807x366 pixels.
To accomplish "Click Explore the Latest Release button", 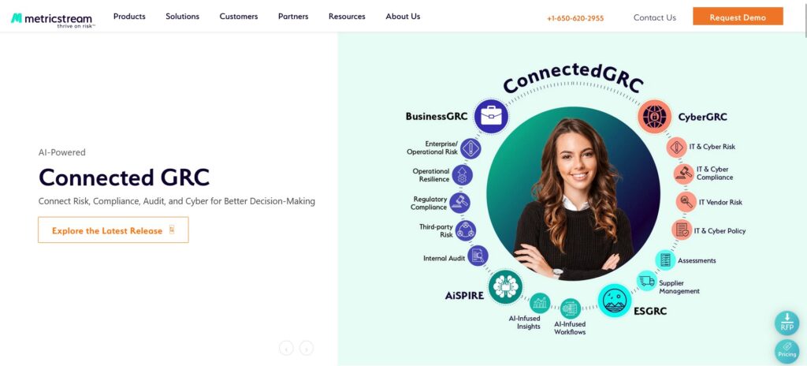I will point(113,230).
